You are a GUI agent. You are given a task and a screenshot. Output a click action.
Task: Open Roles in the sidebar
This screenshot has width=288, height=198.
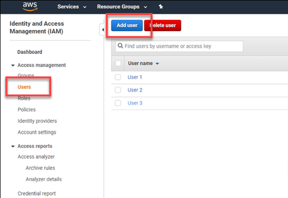[x=24, y=98]
